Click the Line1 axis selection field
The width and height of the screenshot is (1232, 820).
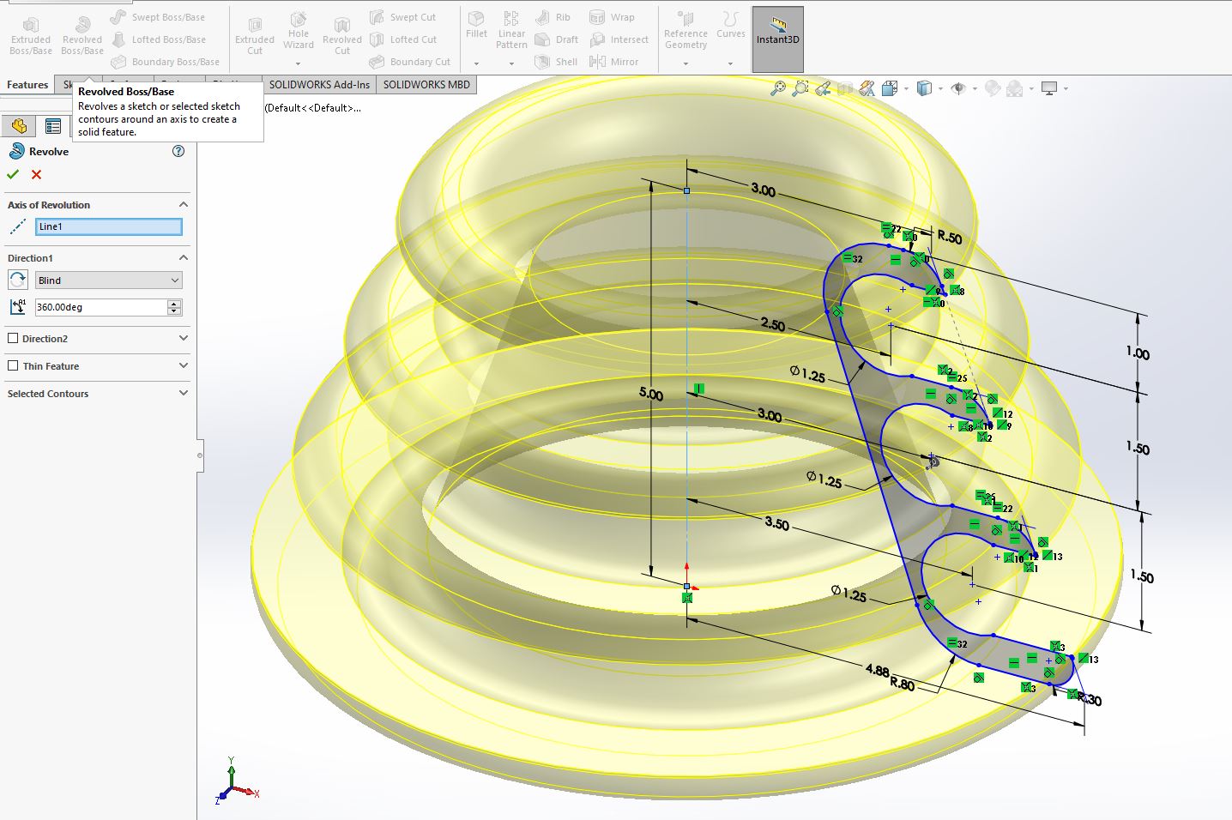tap(108, 226)
